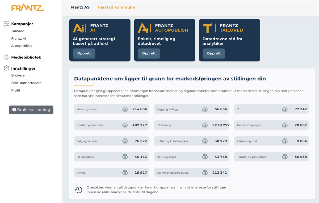Click the Frantz Autopublish icon
Image resolution: width=319 pixels, height=203 pixels.
(142, 27)
